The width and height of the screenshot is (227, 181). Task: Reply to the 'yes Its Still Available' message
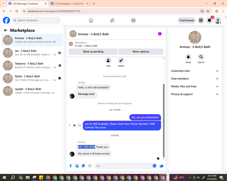[74, 125]
